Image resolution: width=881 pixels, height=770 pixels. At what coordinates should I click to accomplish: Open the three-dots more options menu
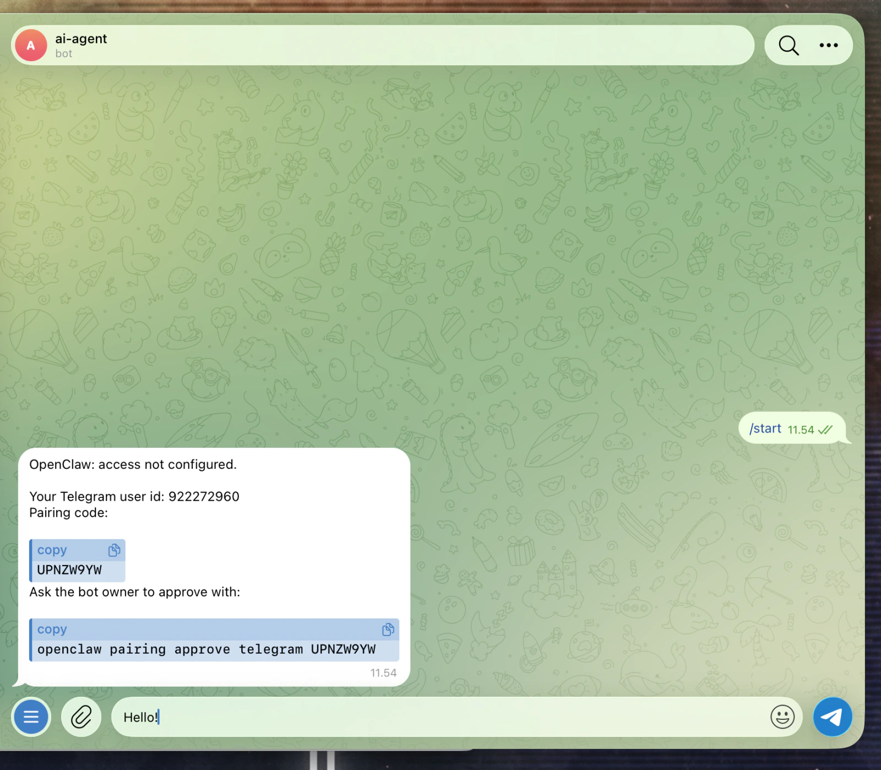coord(828,45)
